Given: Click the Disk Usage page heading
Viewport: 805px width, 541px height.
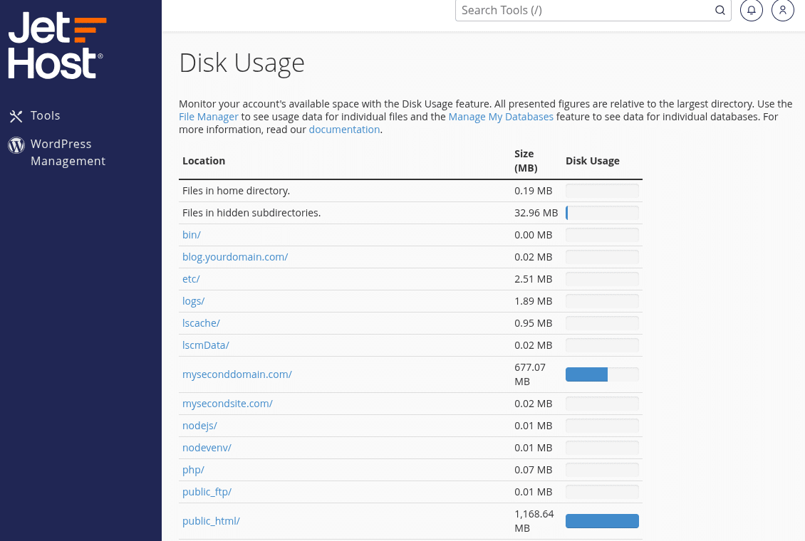Looking at the screenshot, I should click(241, 63).
